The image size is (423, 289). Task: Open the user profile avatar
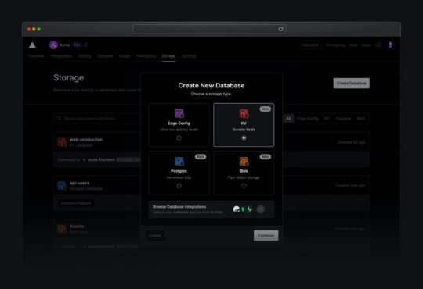(390, 45)
